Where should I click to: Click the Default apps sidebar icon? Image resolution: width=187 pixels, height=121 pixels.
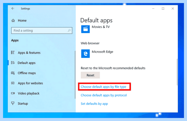(13, 63)
